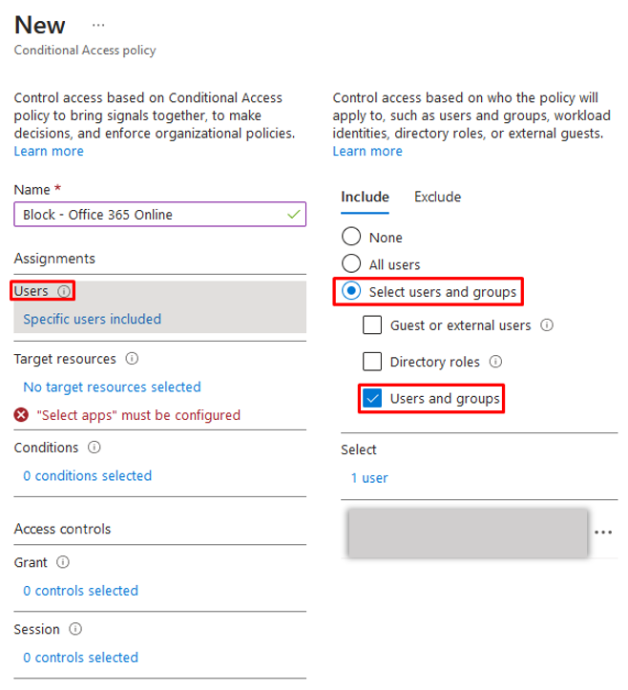628x690 pixels.
Task: Choose the All users radio button
Action: [x=351, y=263]
